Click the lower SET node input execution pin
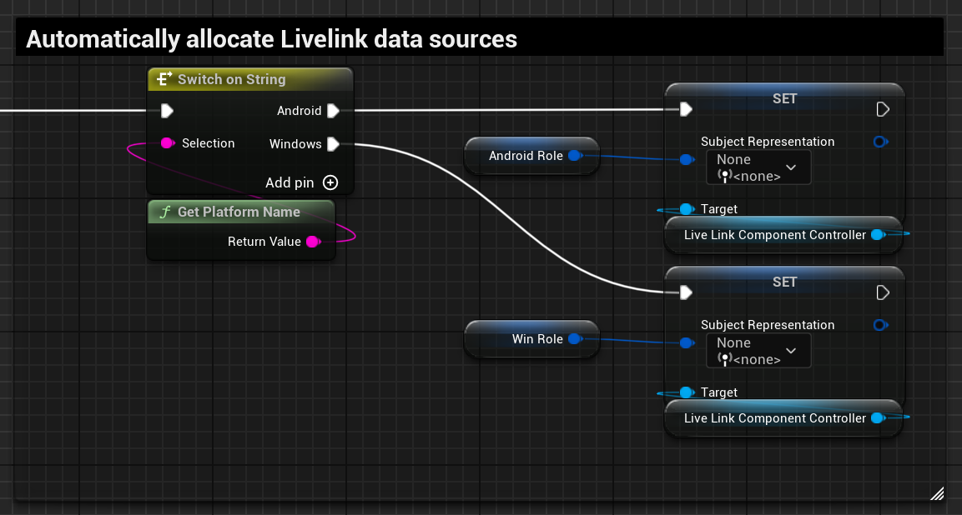 pyautogui.click(x=686, y=292)
